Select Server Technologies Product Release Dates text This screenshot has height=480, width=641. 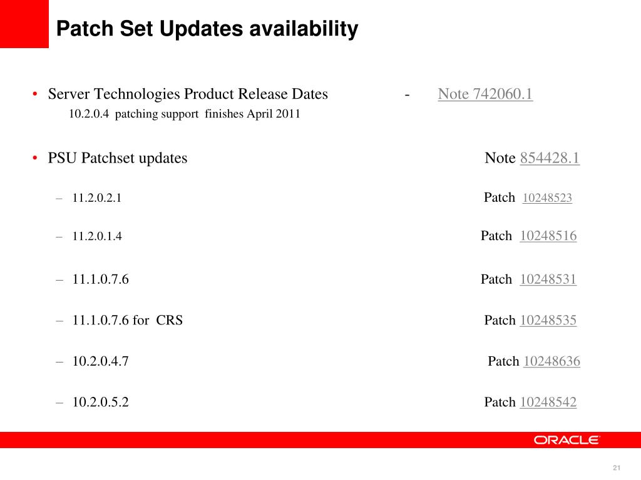point(188,94)
